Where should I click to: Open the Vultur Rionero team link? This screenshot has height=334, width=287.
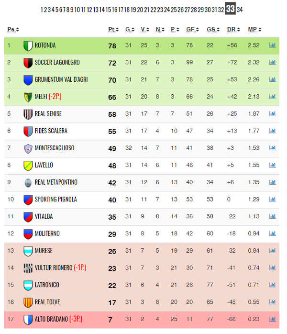coord(54,267)
